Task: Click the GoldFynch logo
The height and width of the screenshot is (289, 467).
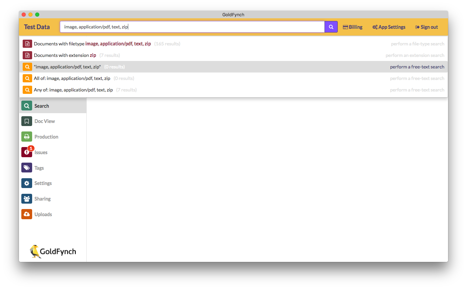Action: pyautogui.click(x=52, y=251)
